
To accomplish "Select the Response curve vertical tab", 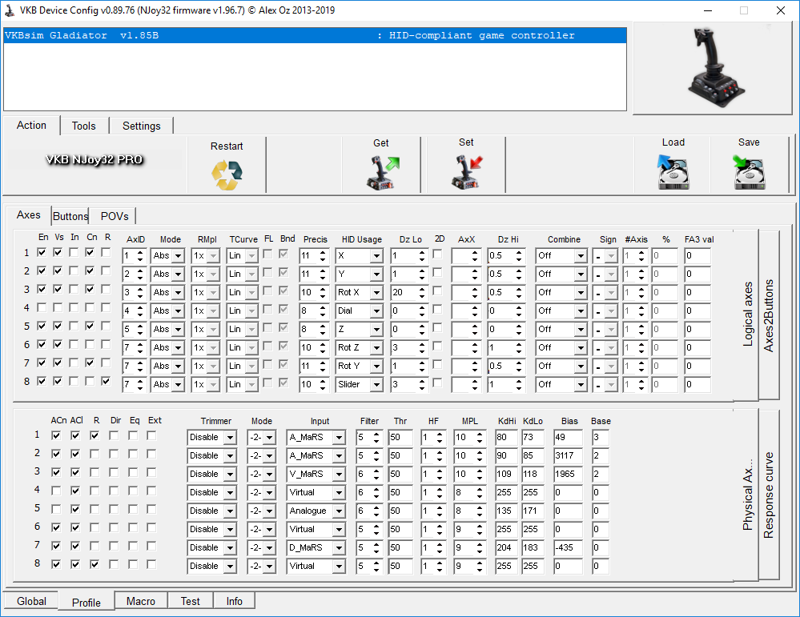I will 769,495.
